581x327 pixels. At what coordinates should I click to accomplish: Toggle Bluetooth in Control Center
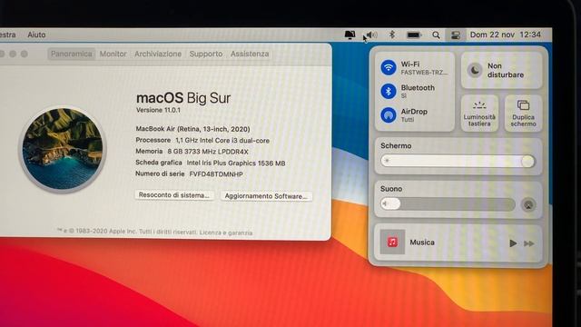click(389, 91)
